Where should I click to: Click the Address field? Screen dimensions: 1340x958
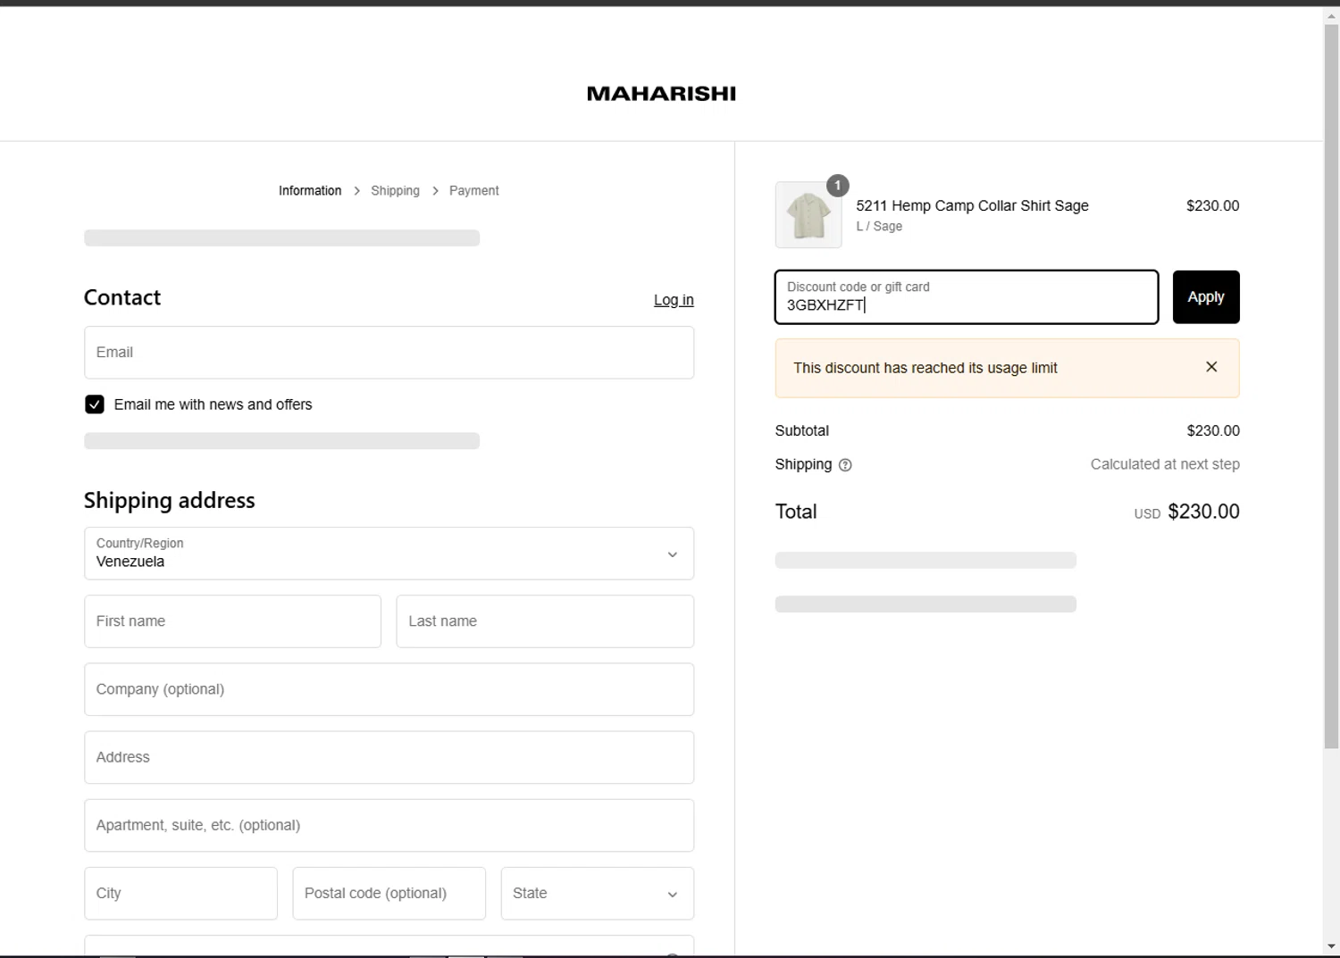point(389,757)
